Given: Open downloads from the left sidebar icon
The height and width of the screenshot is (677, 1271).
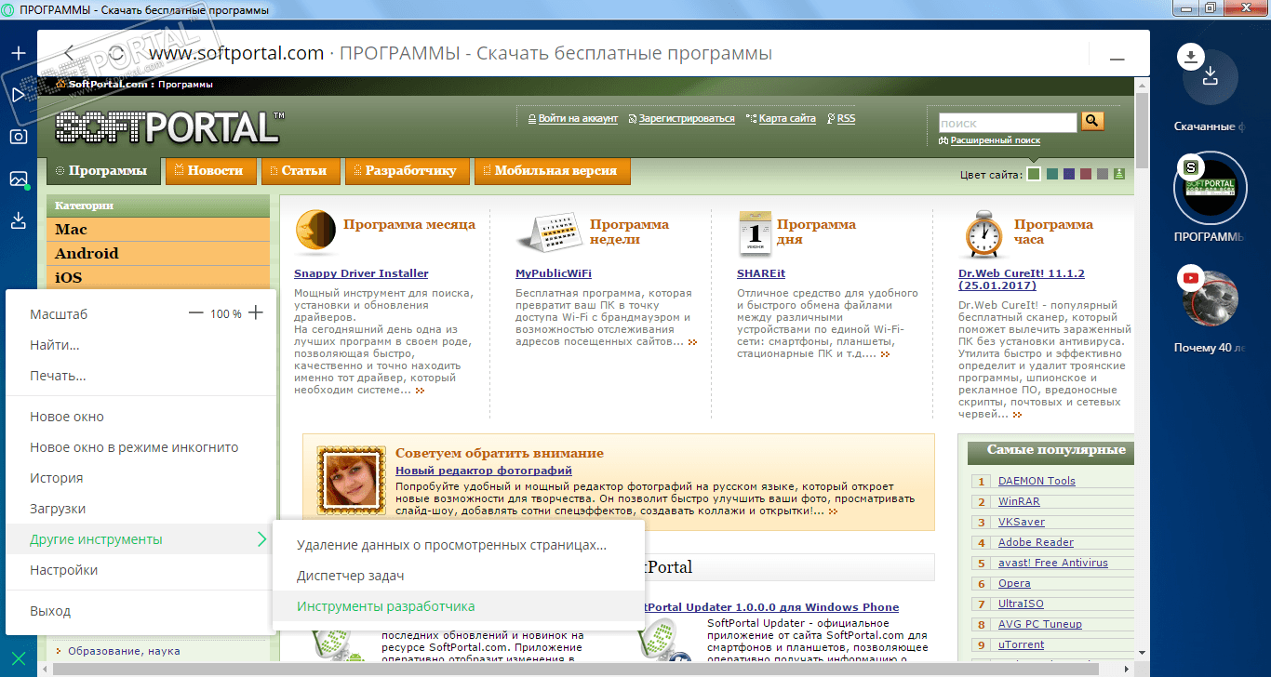Looking at the screenshot, I should coord(19,220).
